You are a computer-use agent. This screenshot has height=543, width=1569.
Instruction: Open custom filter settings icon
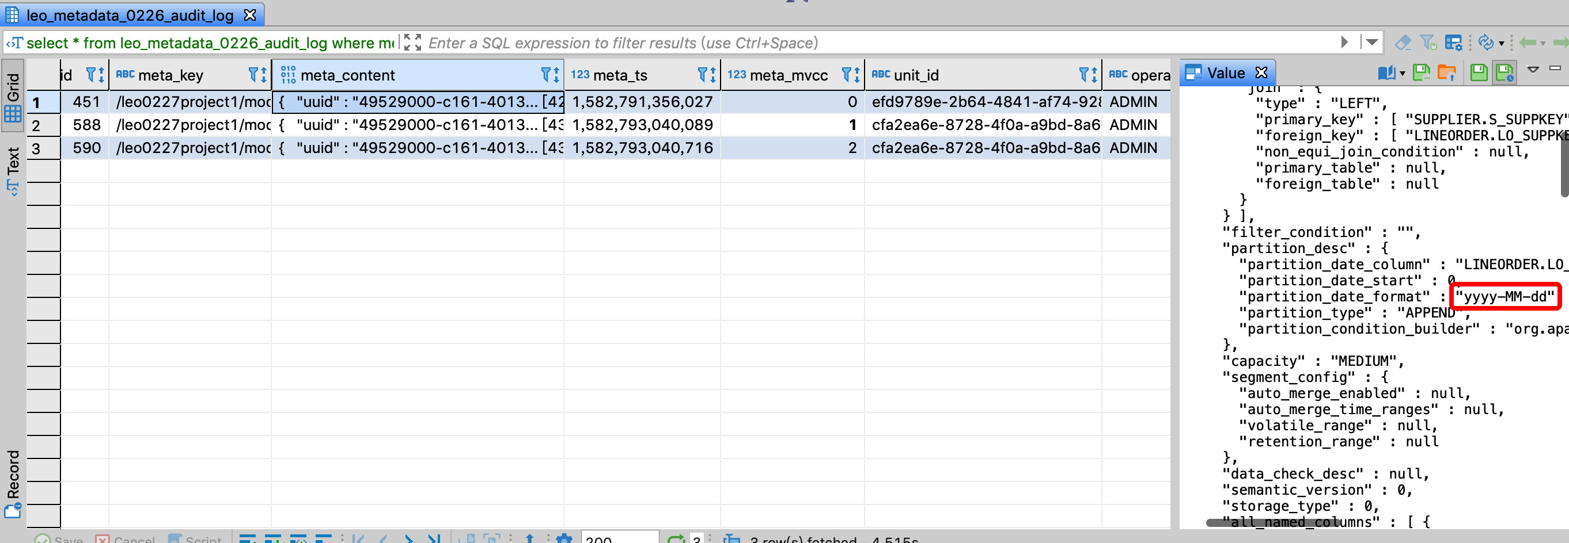click(x=1453, y=43)
